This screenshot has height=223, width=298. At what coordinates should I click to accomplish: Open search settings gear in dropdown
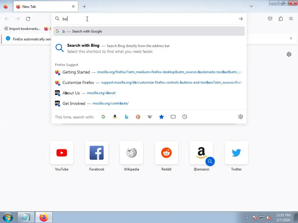[x=241, y=117]
